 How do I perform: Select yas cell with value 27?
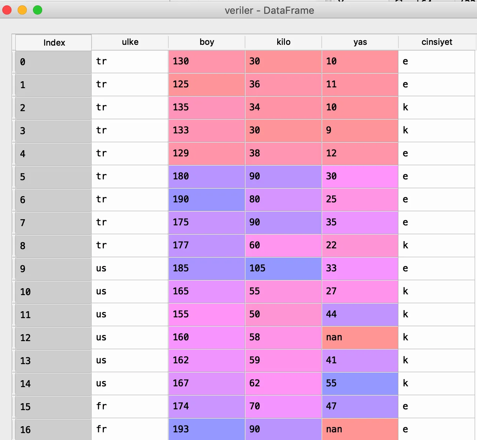click(360, 292)
